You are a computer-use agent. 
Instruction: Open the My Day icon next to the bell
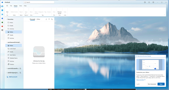point(145,2)
